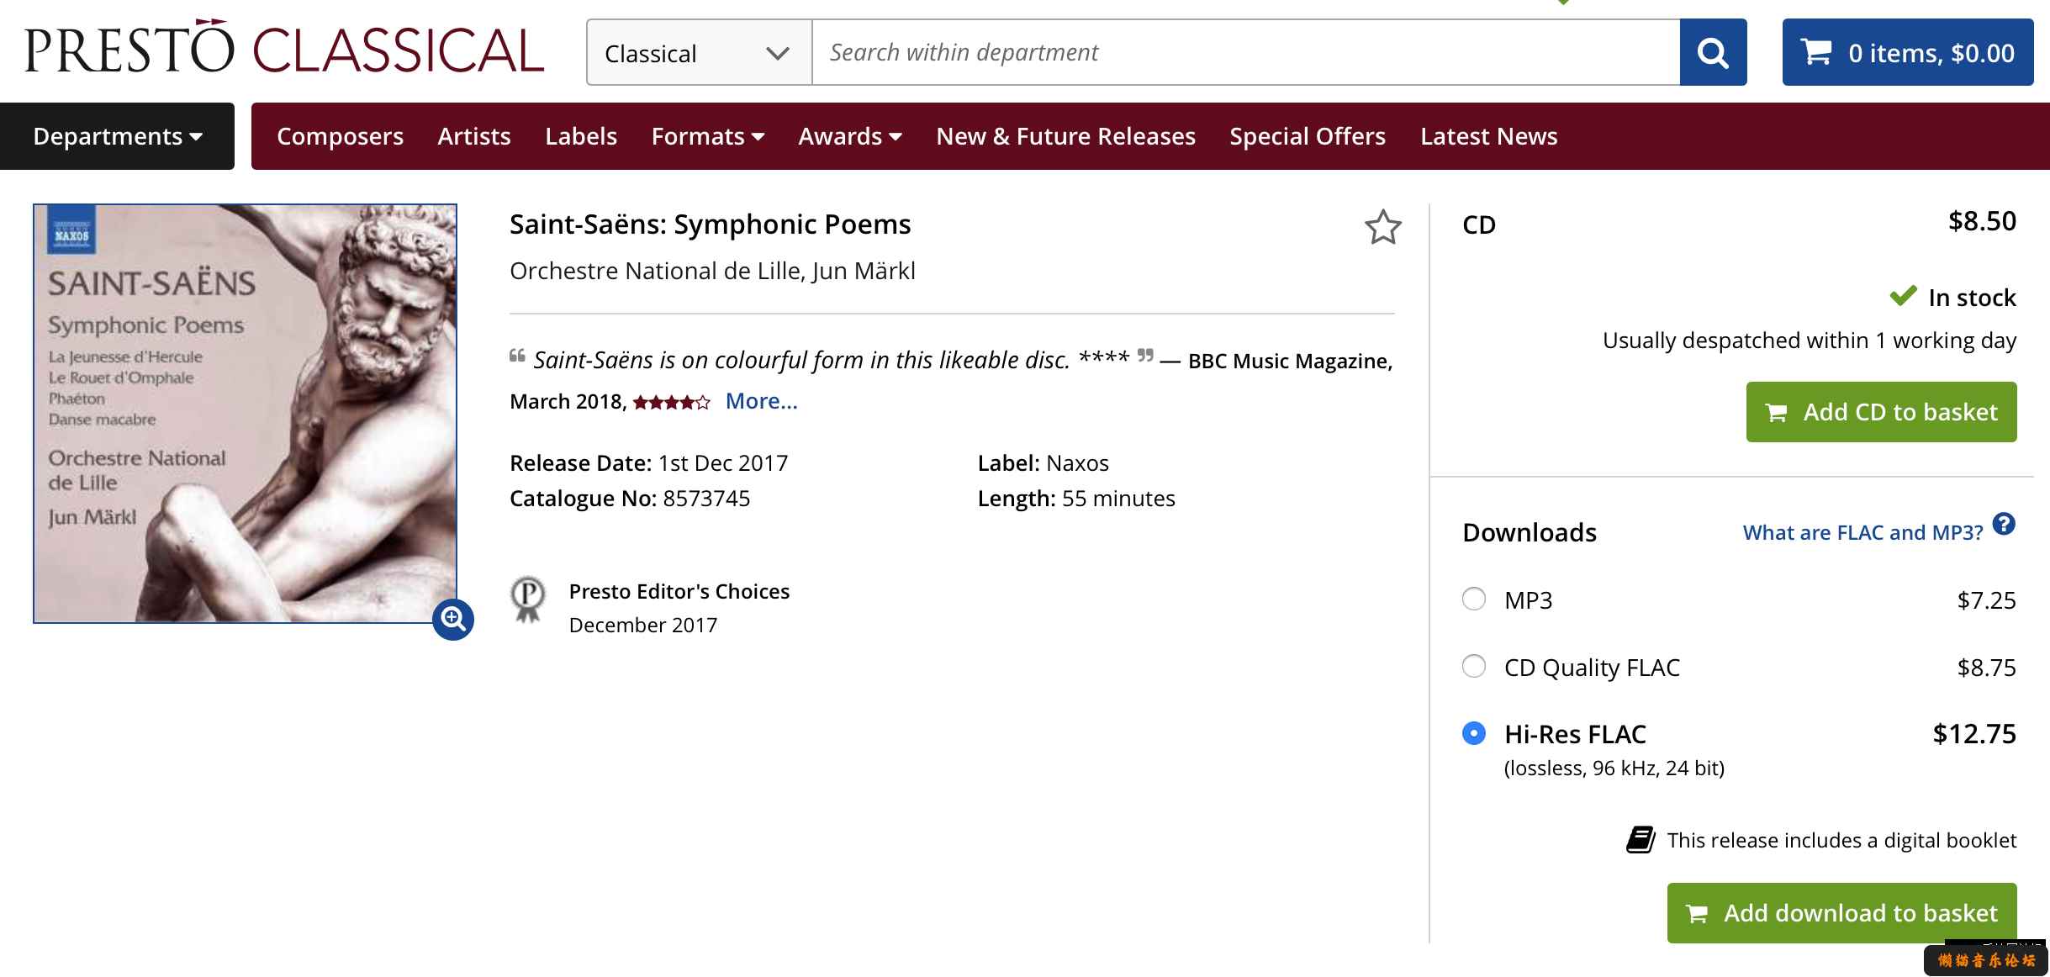Open the Awards dropdown menu

pos(850,136)
